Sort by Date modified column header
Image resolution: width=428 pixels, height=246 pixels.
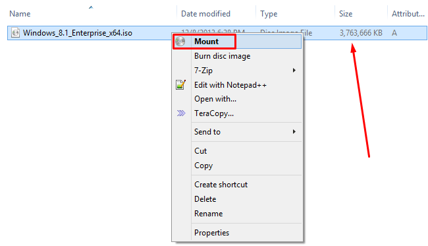point(205,14)
